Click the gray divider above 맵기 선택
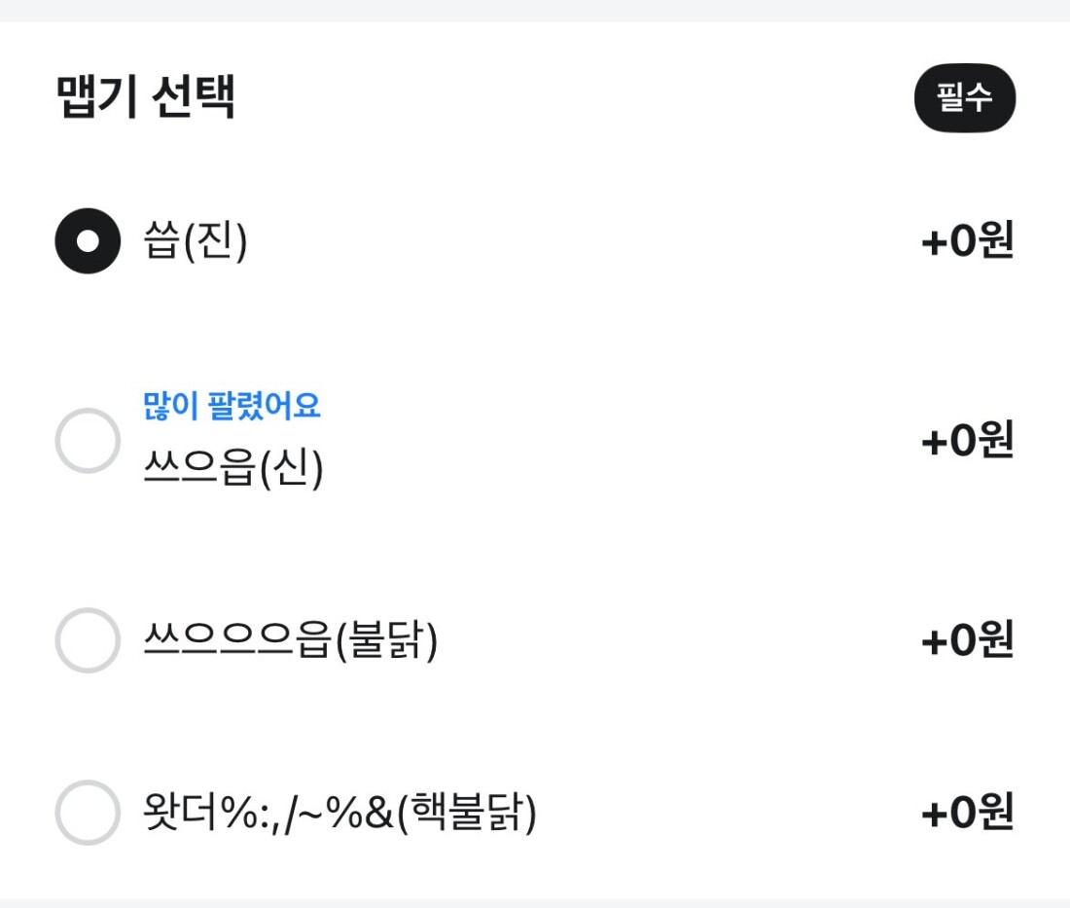 pos(535,10)
